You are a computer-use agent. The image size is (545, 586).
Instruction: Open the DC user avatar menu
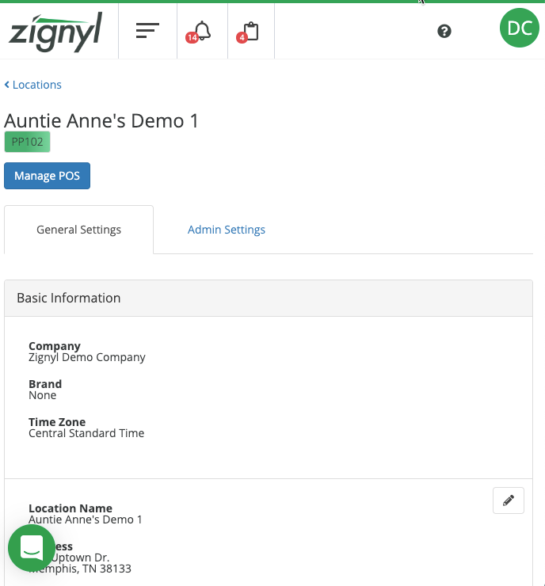coord(519,29)
